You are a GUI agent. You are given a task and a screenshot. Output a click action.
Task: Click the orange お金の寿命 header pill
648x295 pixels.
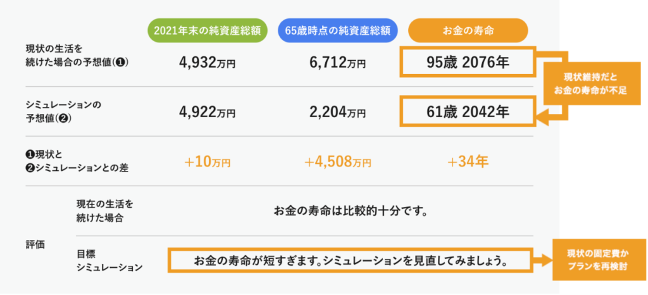point(468,30)
